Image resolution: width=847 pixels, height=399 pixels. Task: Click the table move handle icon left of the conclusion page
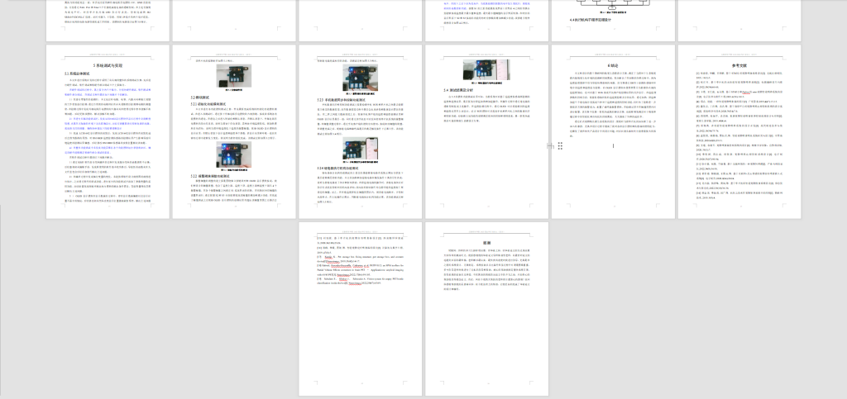click(560, 145)
